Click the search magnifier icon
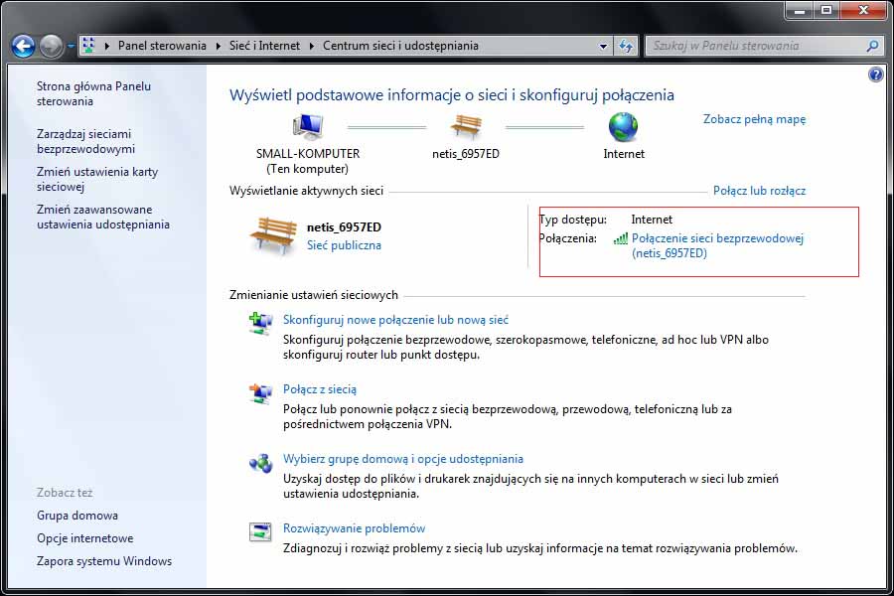The image size is (894, 596). (x=872, y=46)
